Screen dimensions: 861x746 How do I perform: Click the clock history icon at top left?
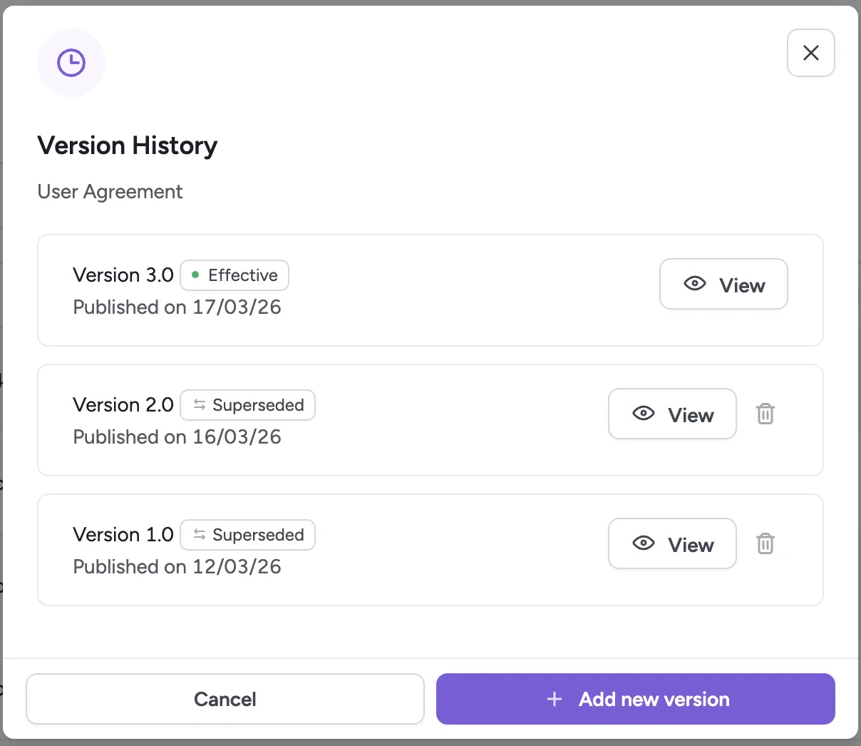pos(71,62)
